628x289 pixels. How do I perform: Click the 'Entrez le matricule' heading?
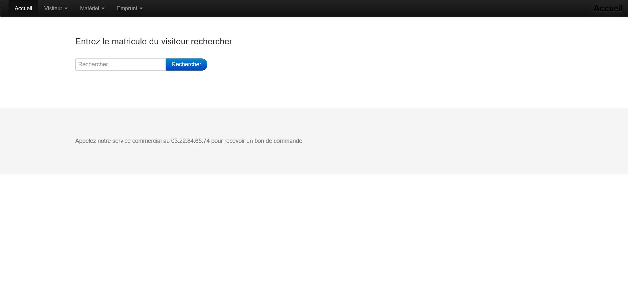(x=154, y=41)
